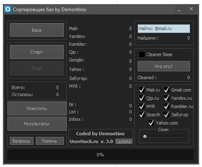This screenshot has width=202, height=167.
Task: Click the Помочь button
Action: [x=50, y=141]
